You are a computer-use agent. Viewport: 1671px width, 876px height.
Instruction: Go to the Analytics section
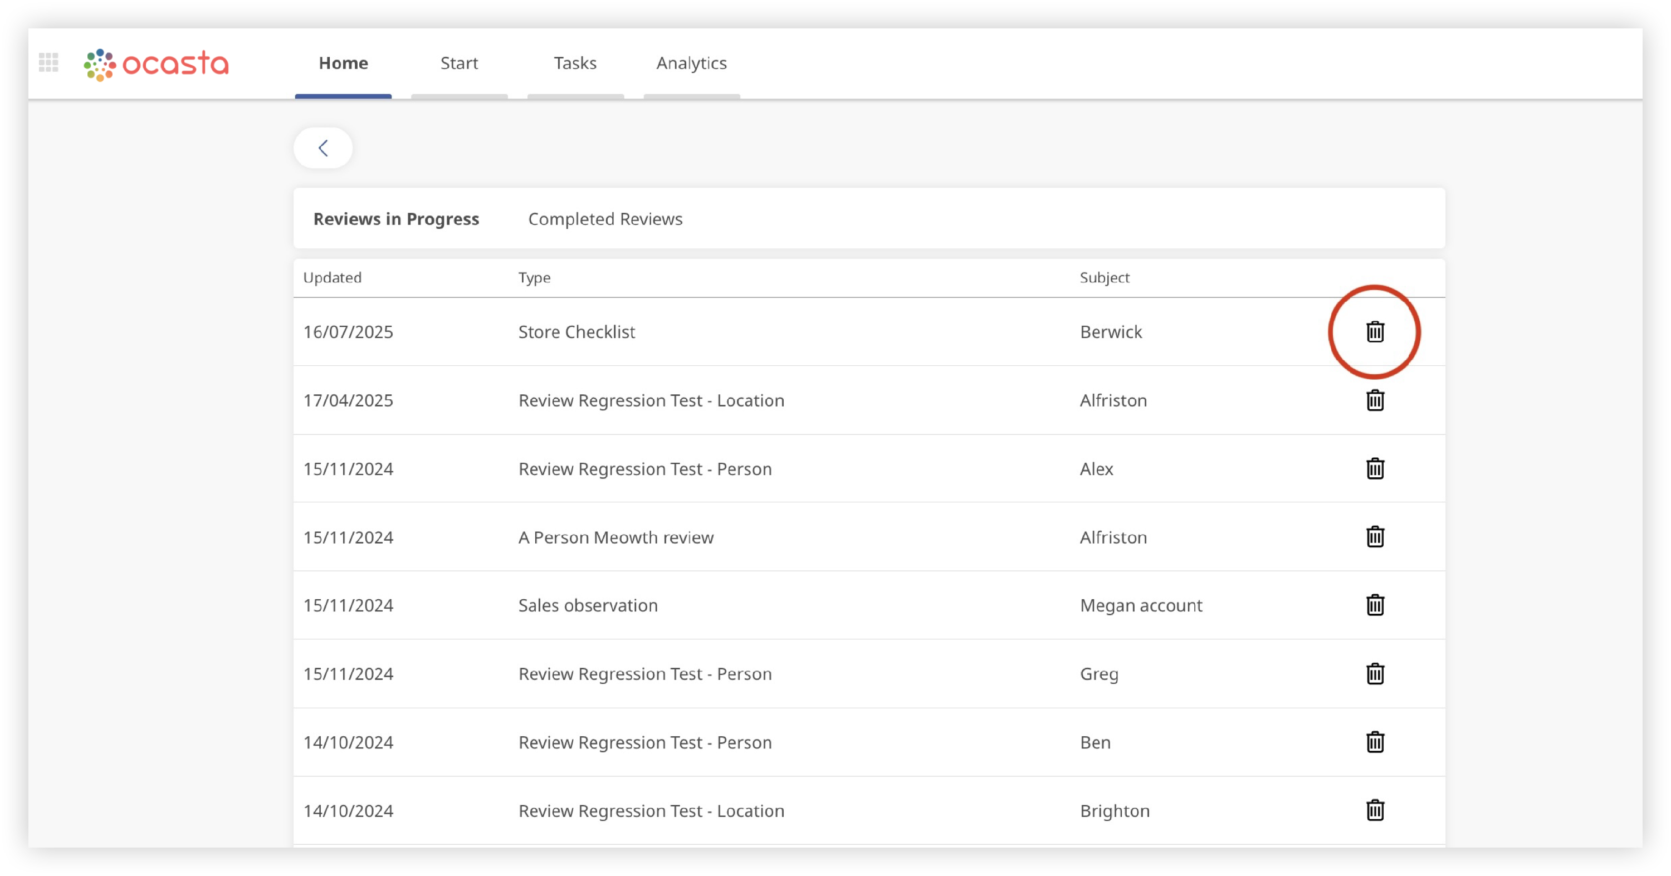[x=691, y=63]
